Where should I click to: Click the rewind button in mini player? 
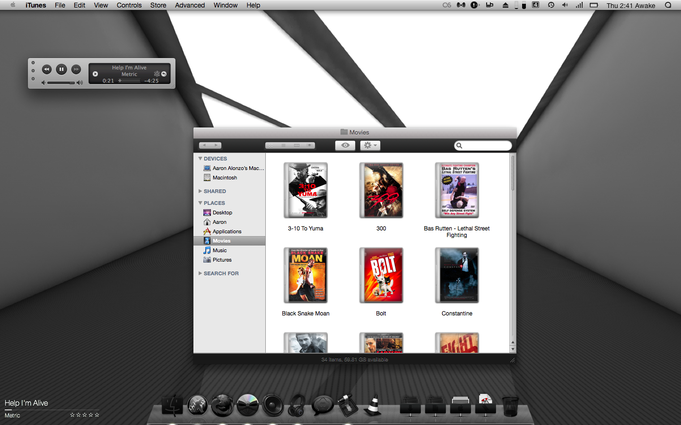click(x=46, y=69)
